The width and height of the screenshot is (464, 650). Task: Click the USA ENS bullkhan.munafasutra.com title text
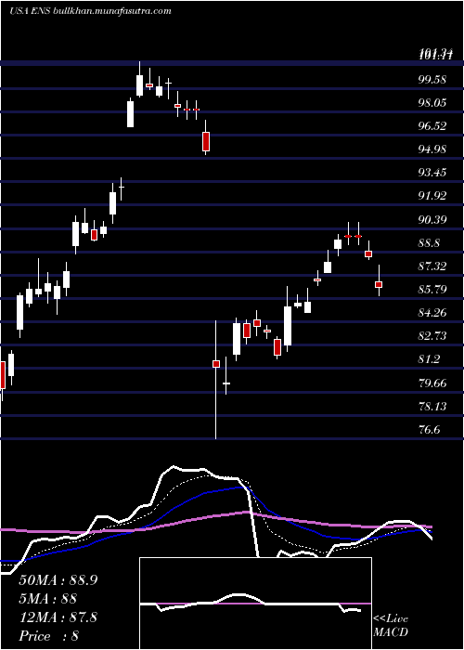(90, 11)
